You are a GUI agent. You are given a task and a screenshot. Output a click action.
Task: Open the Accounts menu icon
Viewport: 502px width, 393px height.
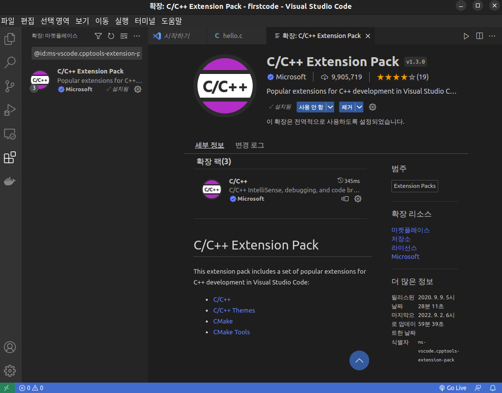point(9,347)
